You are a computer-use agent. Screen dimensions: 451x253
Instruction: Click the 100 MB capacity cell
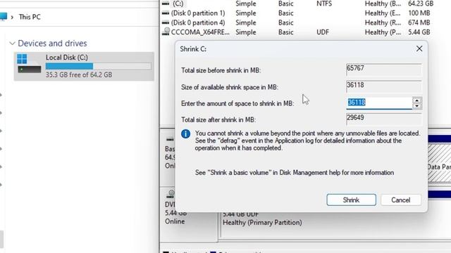pos(419,13)
